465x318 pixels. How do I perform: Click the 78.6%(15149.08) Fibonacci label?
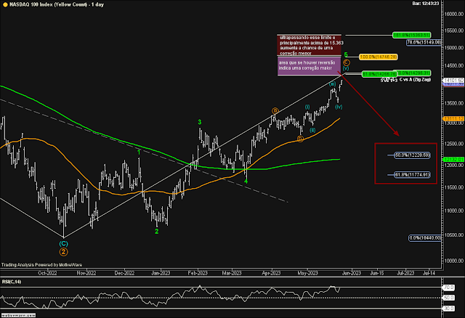pyautogui.click(x=424, y=42)
